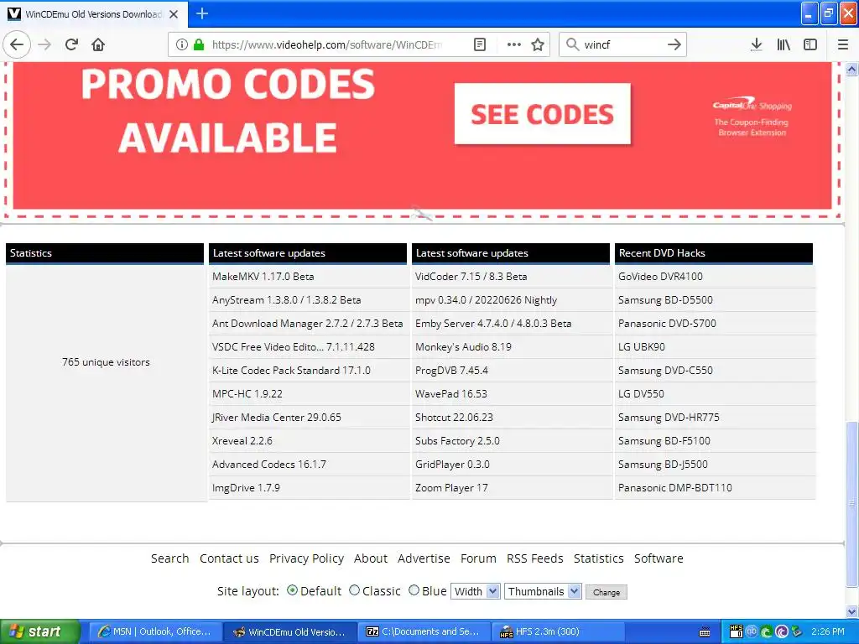Show site information icon in address bar

tap(182, 44)
